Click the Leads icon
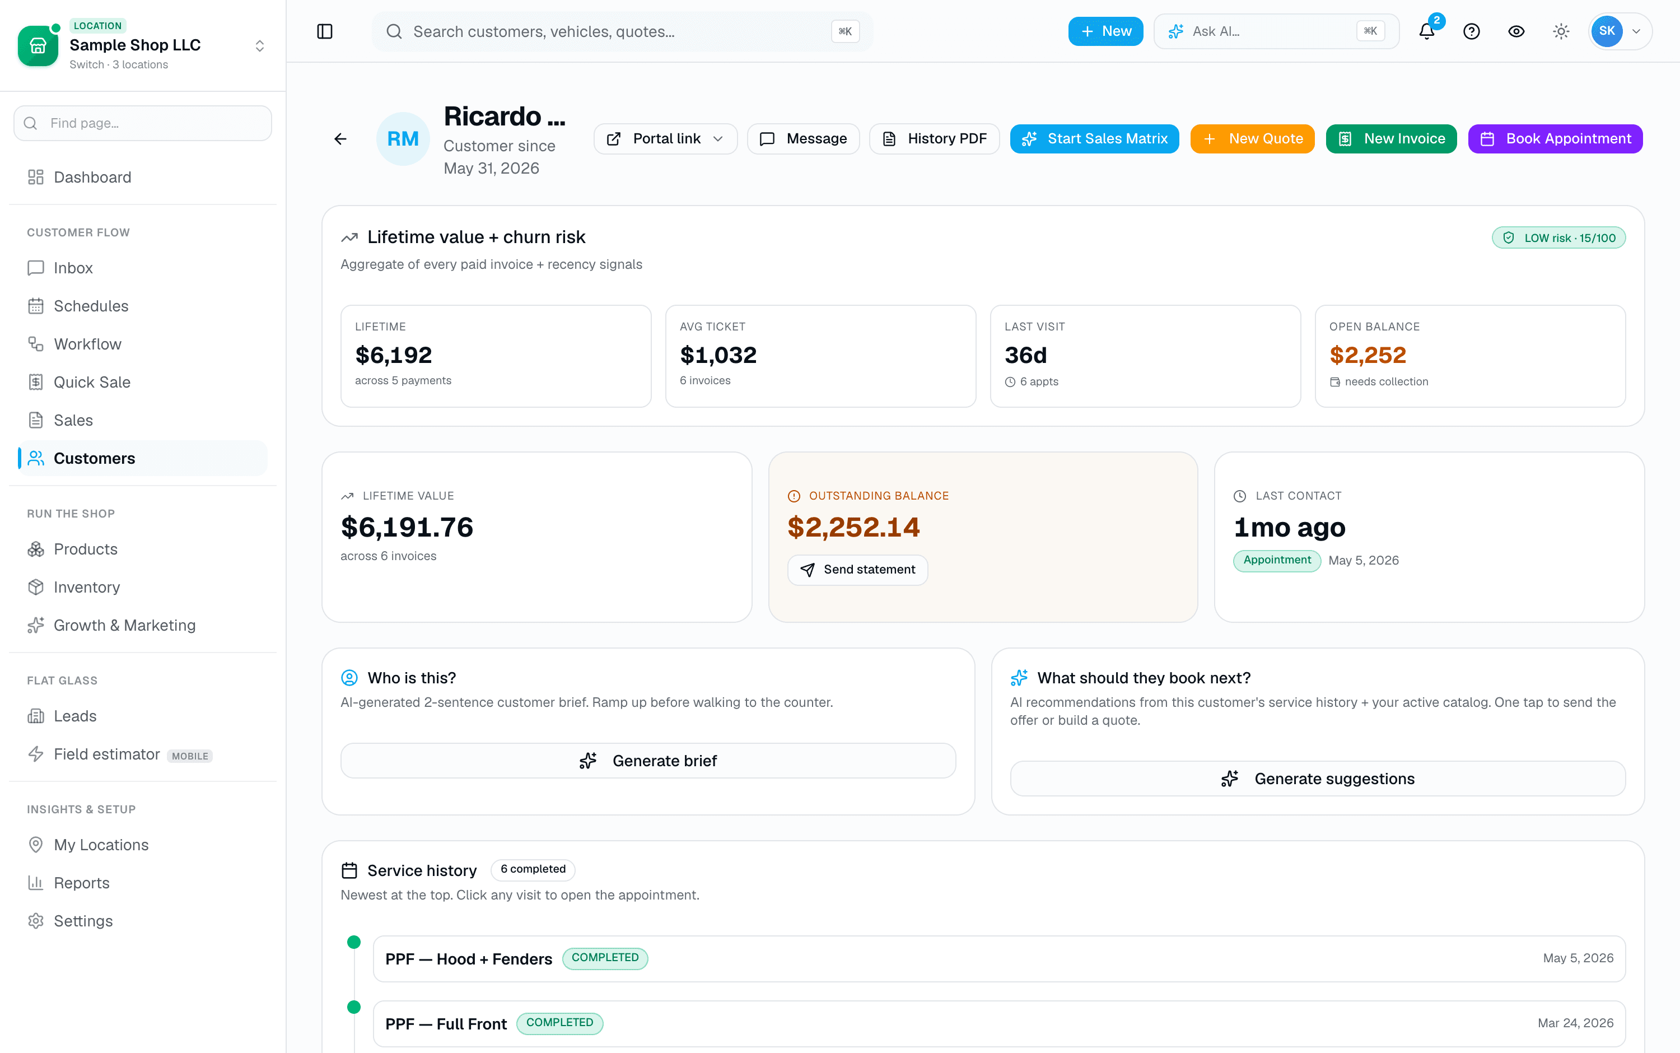The image size is (1680, 1053). click(x=35, y=716)
